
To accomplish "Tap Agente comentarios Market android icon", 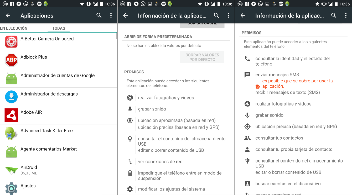I will click(x=11, y=152).
